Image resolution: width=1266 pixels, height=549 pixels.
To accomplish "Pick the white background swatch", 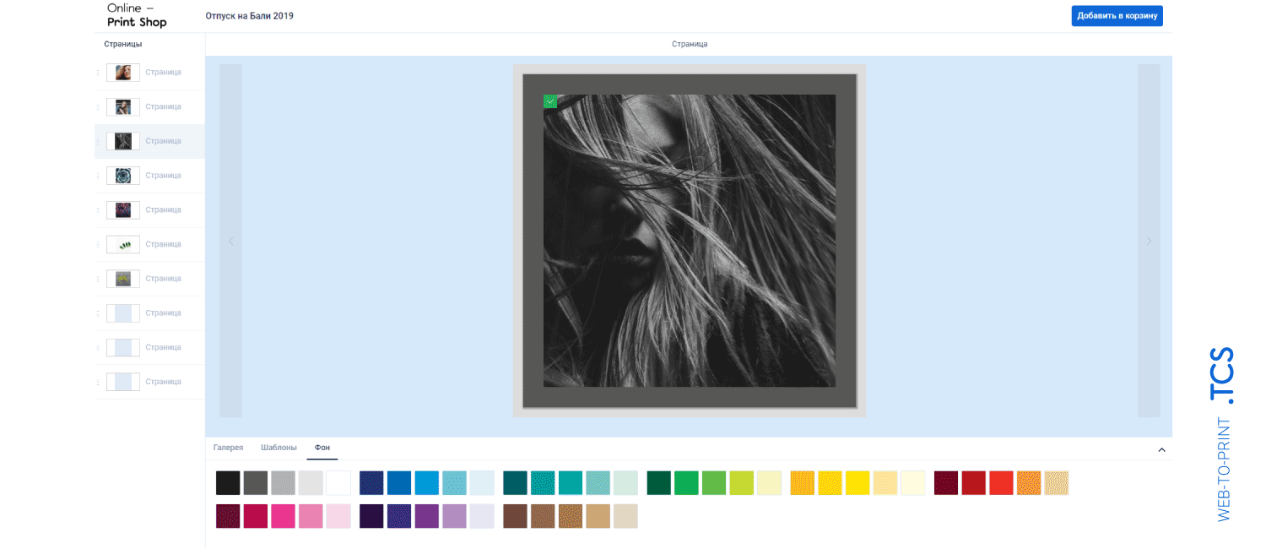I will click(x=338, y=483).
